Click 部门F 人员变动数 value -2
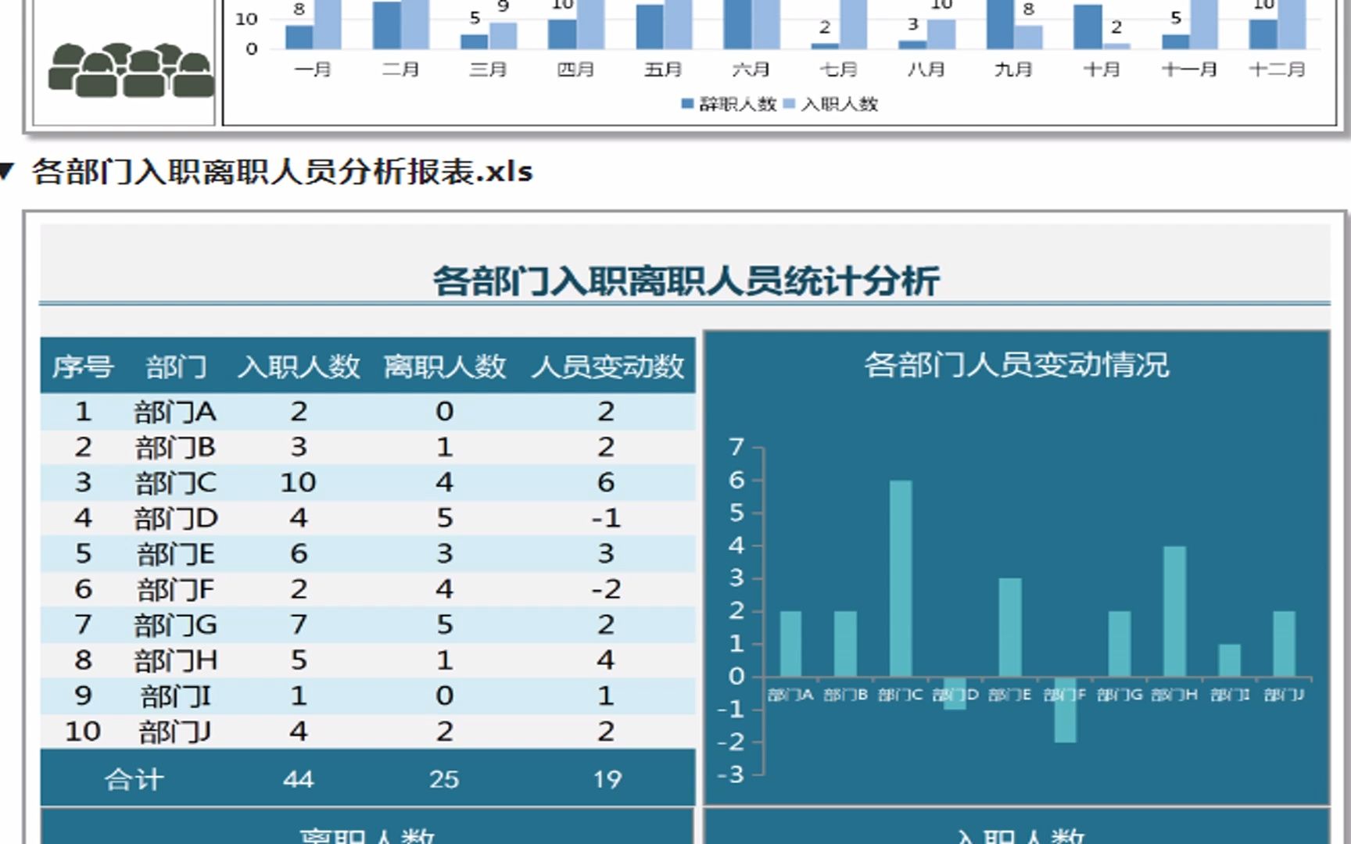Image resolution: width=1351 pixels, height=844 pixels. click(x=606, y=589)
